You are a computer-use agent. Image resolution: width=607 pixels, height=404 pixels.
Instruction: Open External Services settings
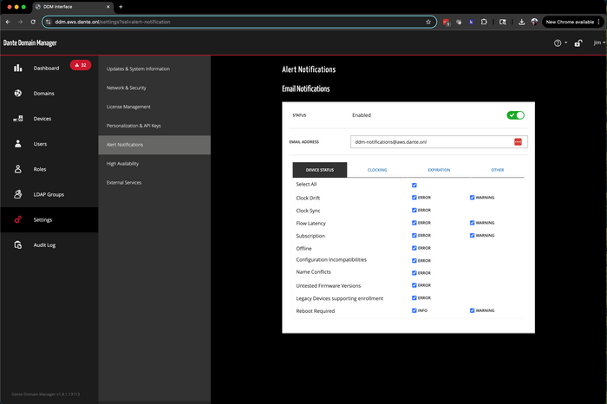154,183
